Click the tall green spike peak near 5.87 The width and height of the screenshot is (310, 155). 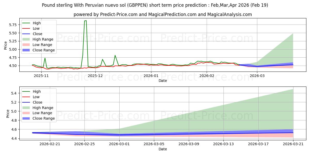[85, 21]
